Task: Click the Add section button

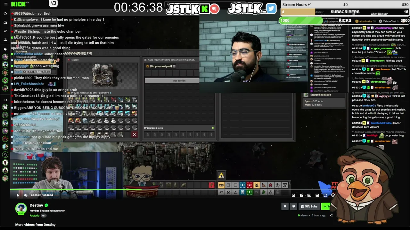Action: [x=172, y=80]
